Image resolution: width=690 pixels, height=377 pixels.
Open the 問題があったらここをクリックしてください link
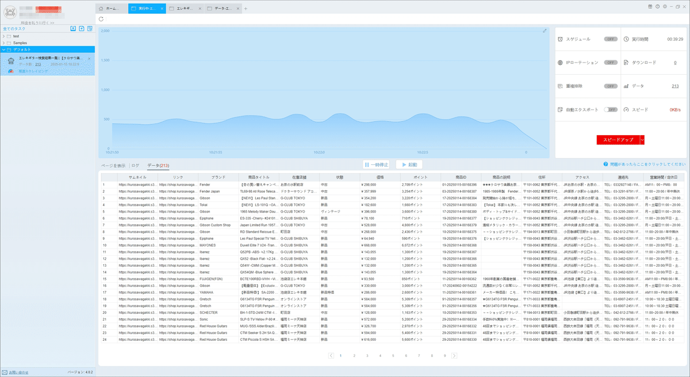[649, 164]
